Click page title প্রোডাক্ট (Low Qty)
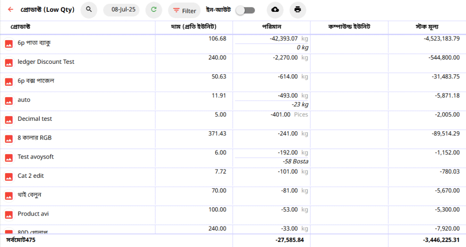The width and height of the screenshot is (466, 247). click(47, 10)
